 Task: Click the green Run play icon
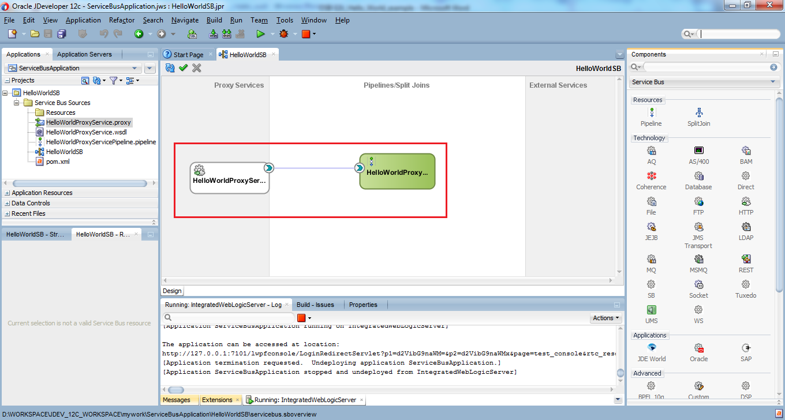(260, 34)
